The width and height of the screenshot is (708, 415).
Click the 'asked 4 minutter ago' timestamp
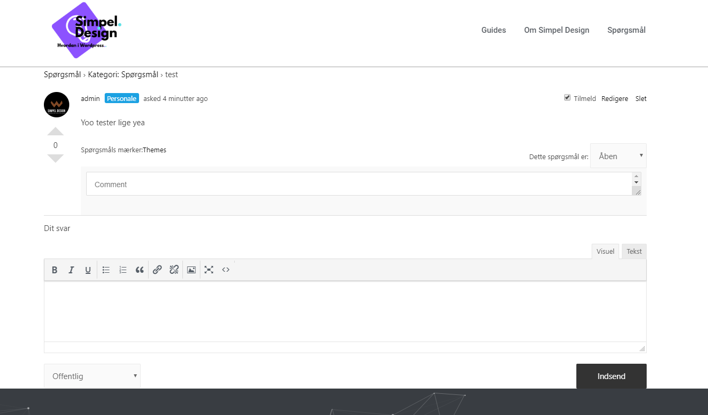coord(176,99)
